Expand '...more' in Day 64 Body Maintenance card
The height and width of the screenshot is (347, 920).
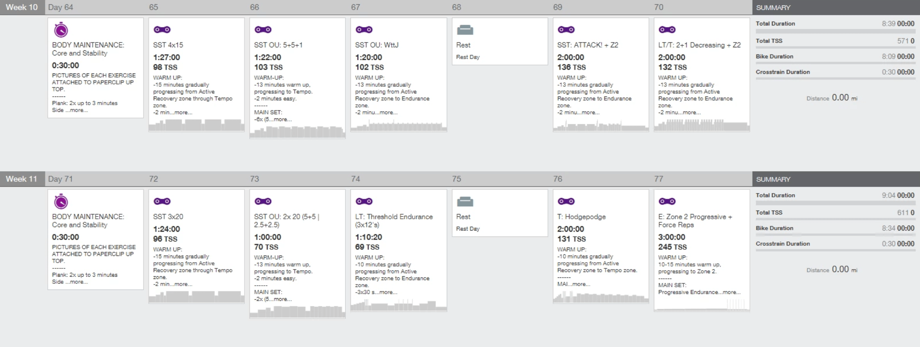pos(79,110)
